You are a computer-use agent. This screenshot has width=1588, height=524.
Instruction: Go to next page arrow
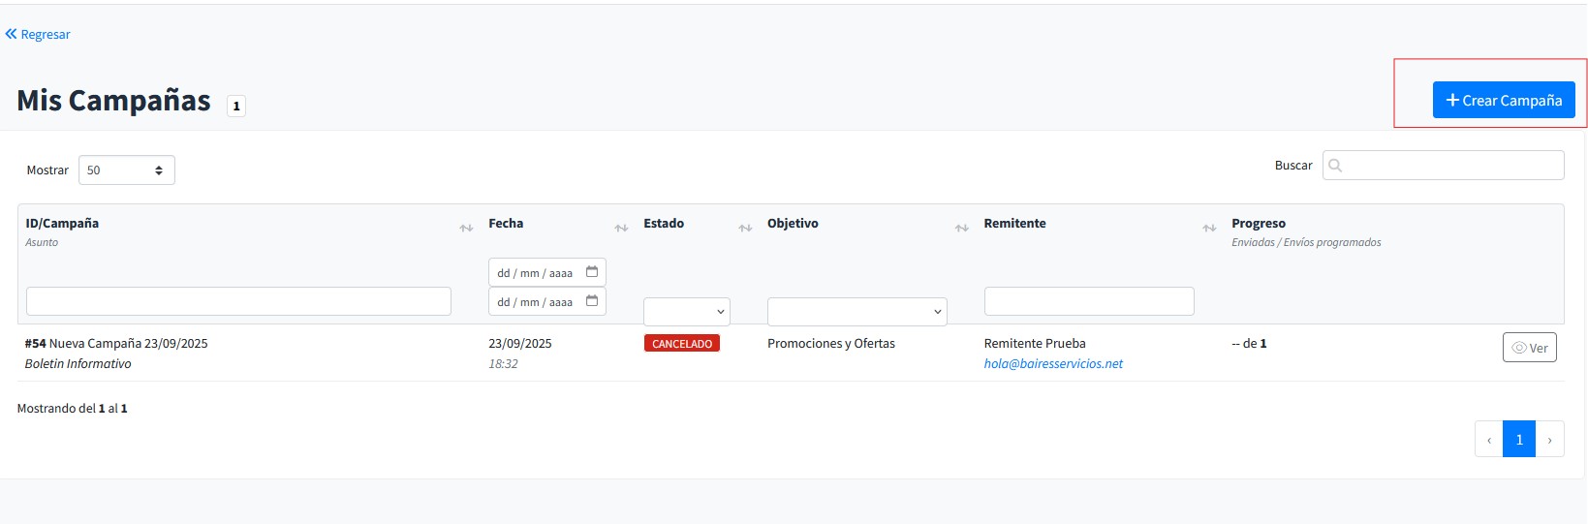(x=1549, y=439)
